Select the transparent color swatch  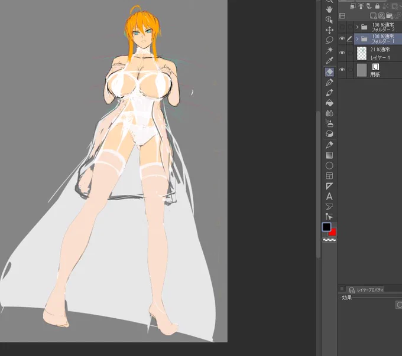coord(329,240)
